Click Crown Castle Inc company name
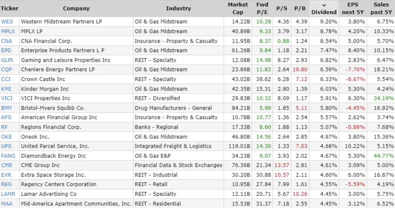This screenshot has width=395, height=208. (x=43, y=79)
